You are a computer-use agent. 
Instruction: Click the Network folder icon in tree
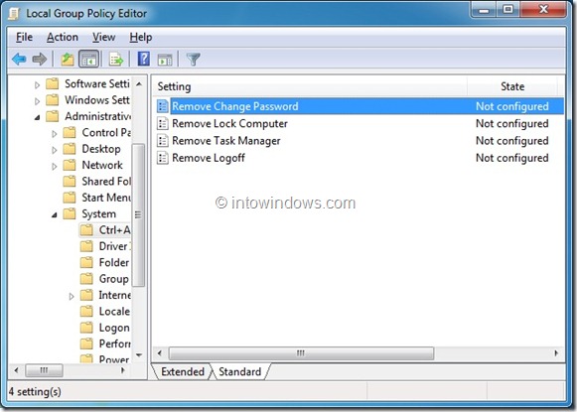tap(70, 165)
